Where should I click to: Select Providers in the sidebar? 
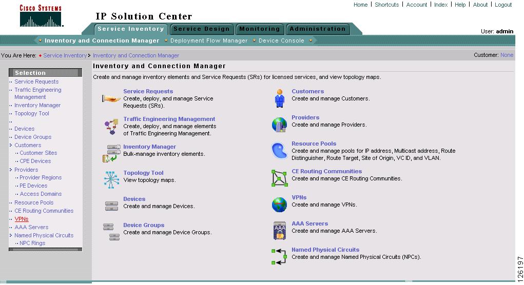tap(26, 170)
